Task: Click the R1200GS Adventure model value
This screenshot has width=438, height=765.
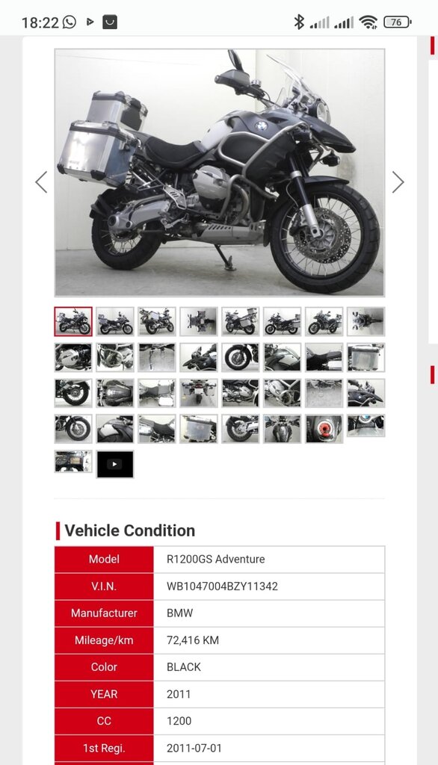Action: click(x=216, y=559)
